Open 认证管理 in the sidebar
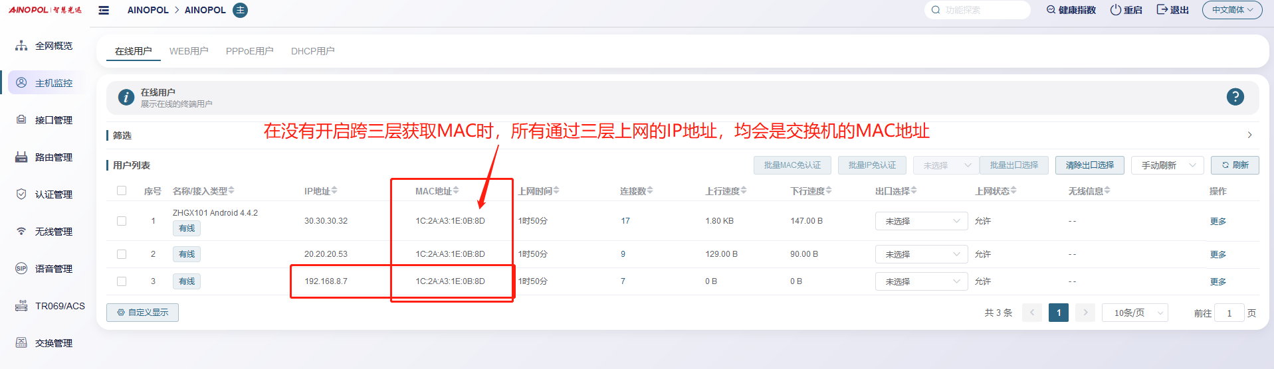 point(53,194)
